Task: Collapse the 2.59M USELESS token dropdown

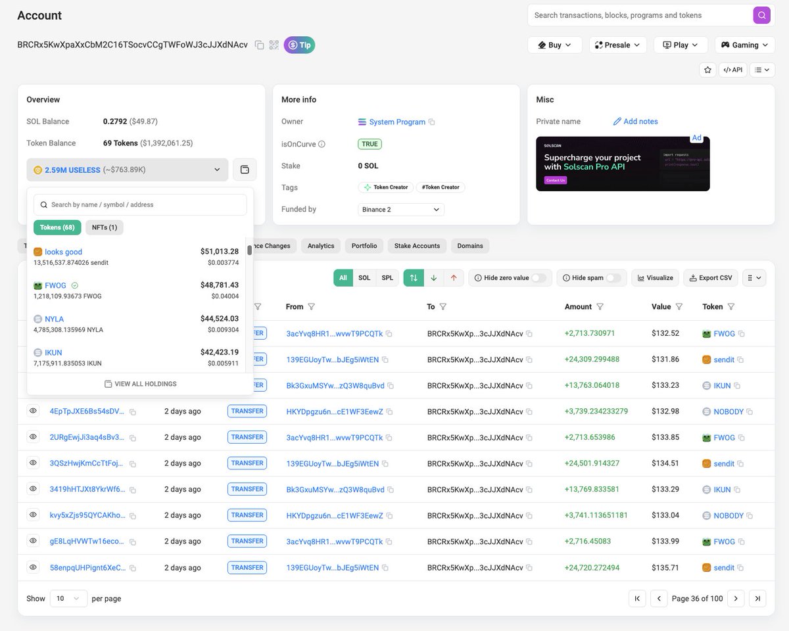Action: pyautogui.click(x=128, y=170)
